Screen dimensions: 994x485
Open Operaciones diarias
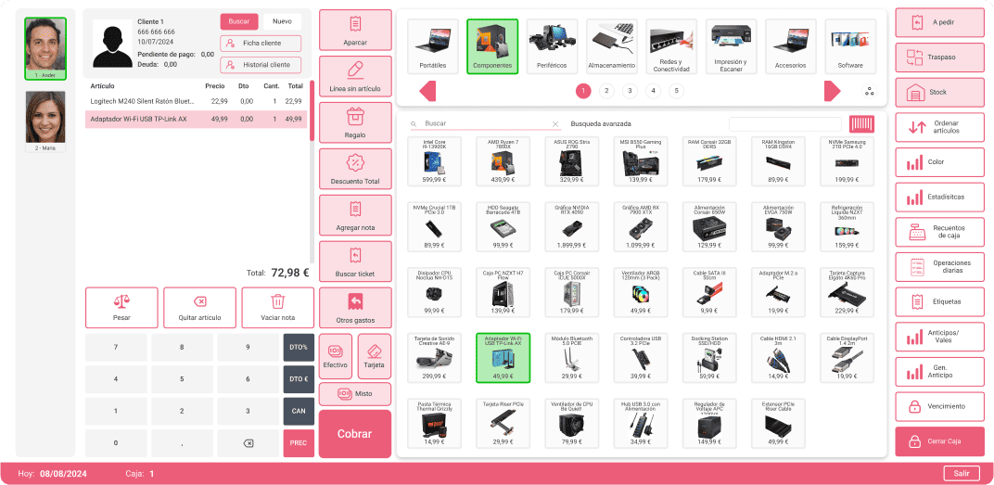click(939, 267)
